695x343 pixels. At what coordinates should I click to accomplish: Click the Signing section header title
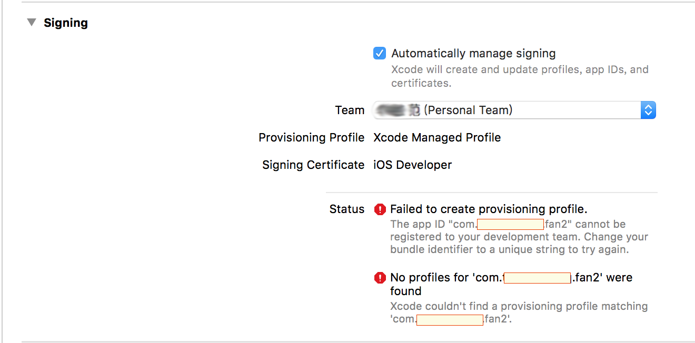coord(66,23)
